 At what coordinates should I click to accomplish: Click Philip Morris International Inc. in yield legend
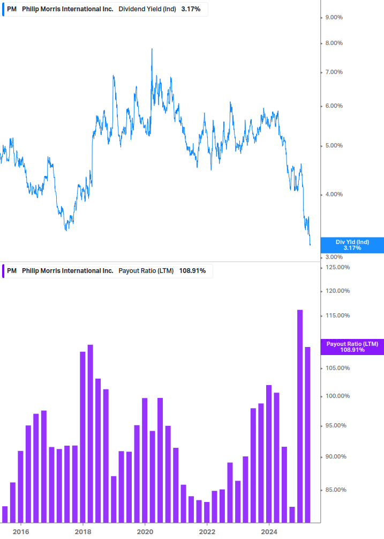pyautogui.click(x=67, y=9)
